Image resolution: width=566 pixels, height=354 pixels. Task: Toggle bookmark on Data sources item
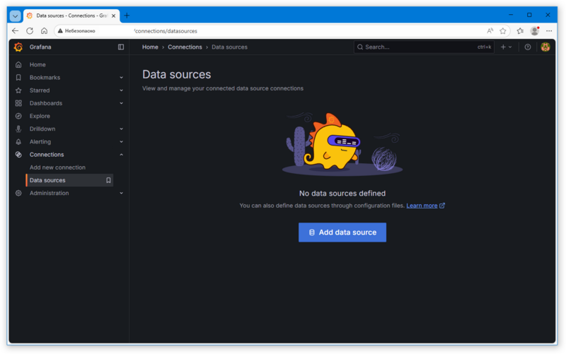pos(108,180)
